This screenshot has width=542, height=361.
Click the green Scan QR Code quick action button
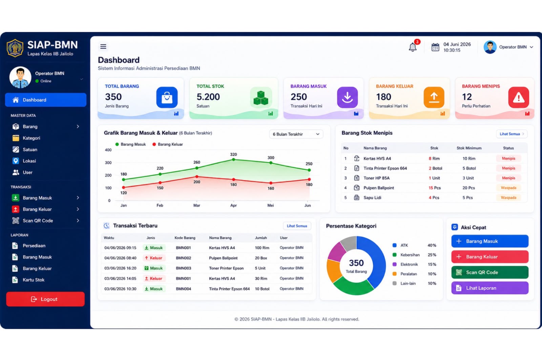(490, 272)
